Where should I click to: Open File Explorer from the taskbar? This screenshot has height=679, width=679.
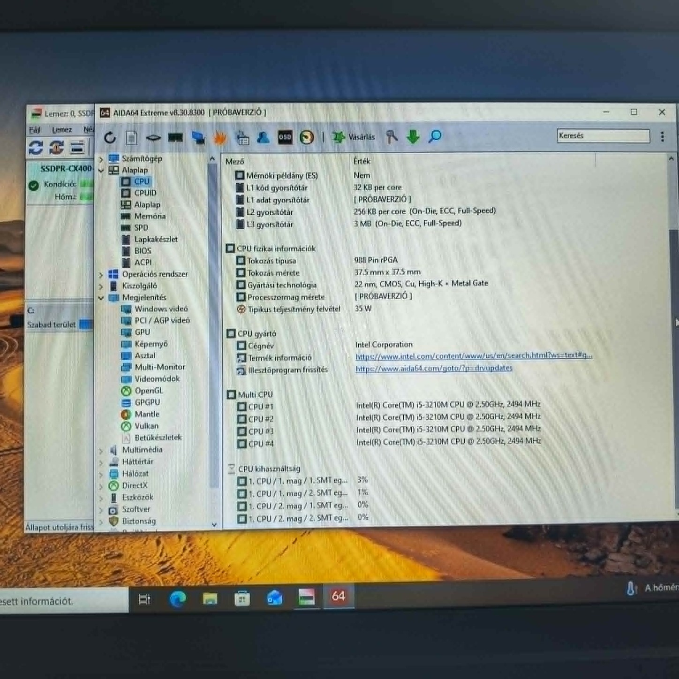point(210,598)
